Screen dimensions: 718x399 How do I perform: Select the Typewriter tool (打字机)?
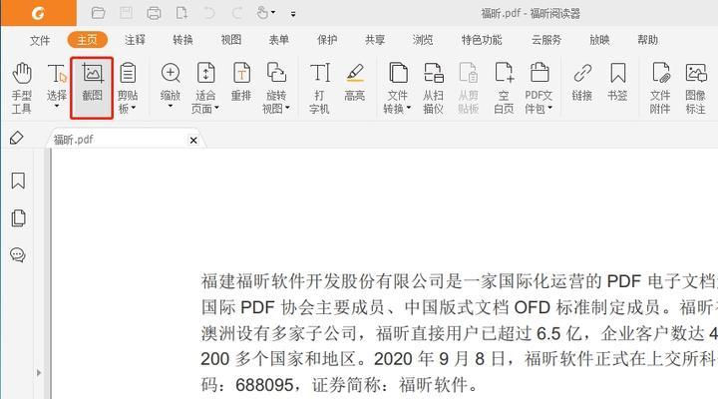(x=319, y=88)
